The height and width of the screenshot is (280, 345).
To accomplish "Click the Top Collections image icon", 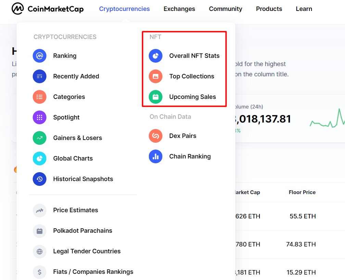I will coord(155,76).
